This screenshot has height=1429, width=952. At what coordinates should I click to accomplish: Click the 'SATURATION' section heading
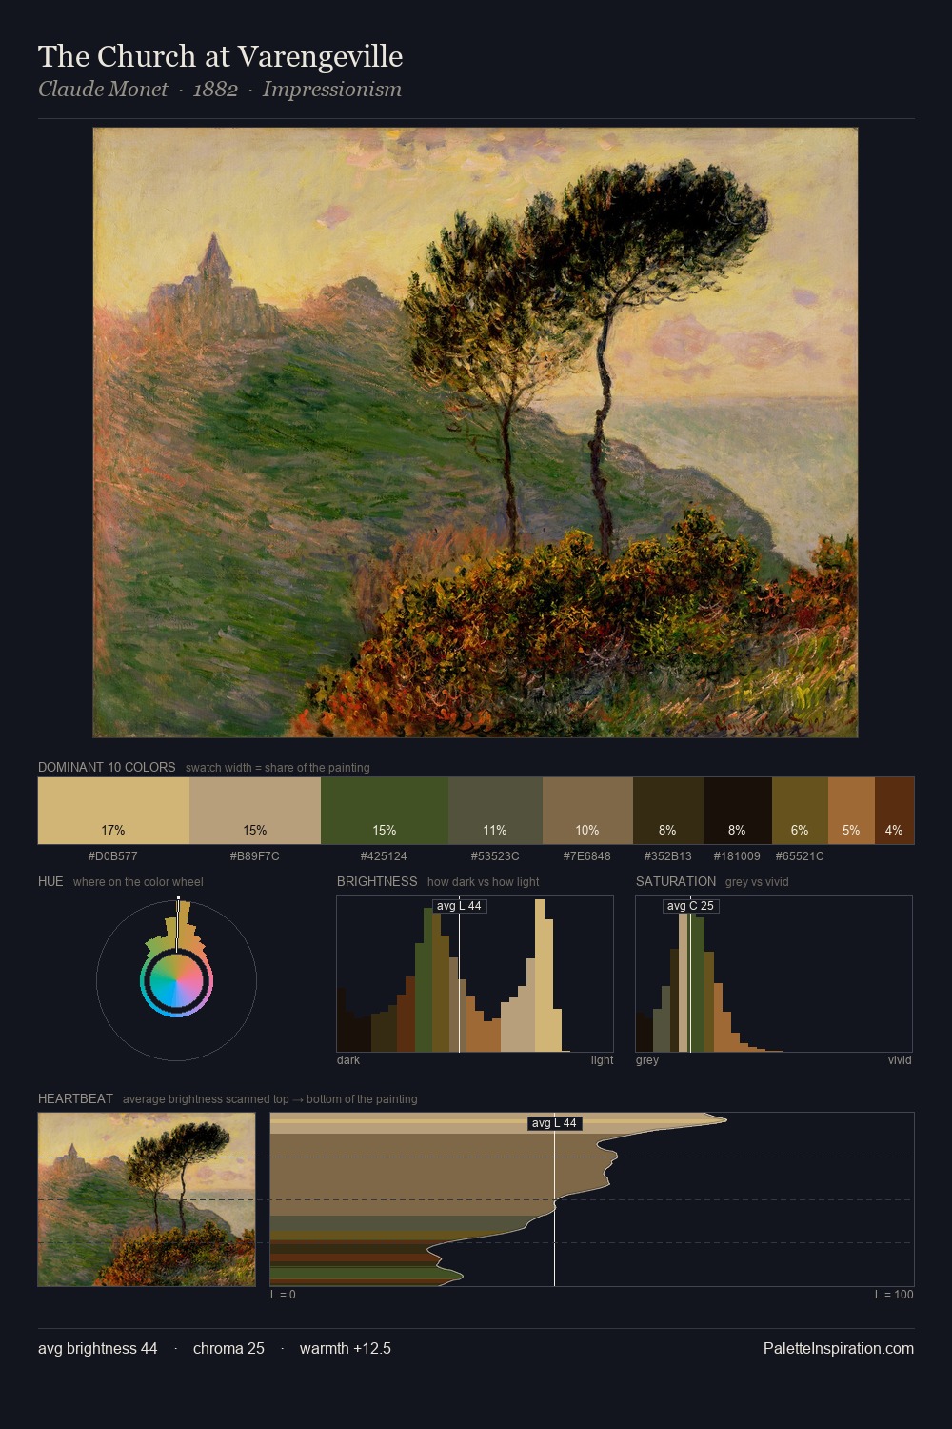point(676,881)
